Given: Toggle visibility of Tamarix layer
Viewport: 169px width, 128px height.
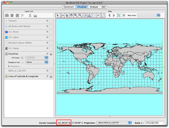Looking at the screenshot, I should 51,21.
